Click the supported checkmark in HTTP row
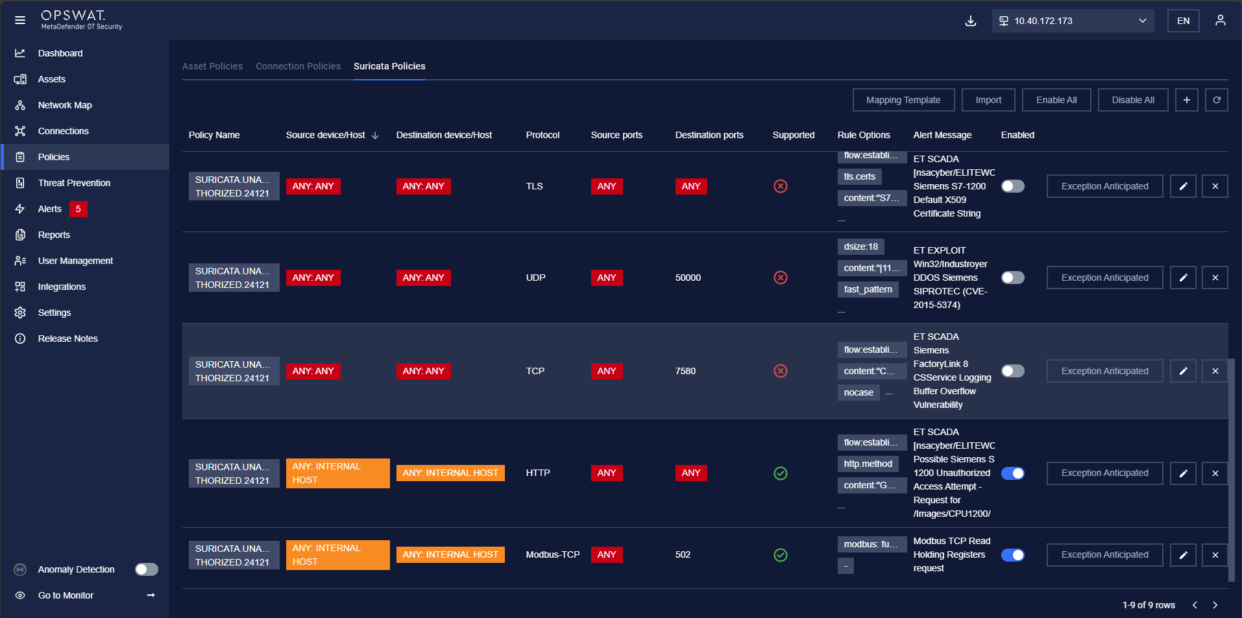Viewport: 1242px width, 618px height. (781, 473)
